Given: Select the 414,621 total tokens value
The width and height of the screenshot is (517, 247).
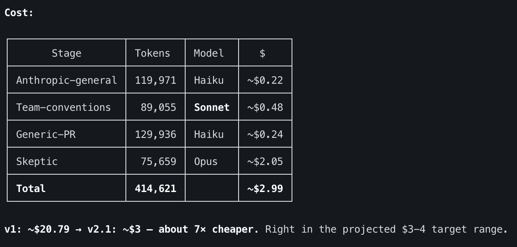Looking at the screenshot, I should point(156,189).
